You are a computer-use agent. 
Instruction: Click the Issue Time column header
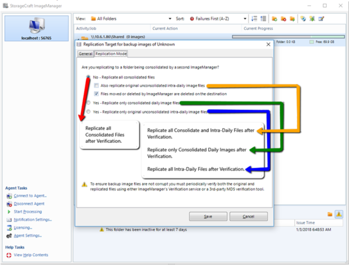305,223
